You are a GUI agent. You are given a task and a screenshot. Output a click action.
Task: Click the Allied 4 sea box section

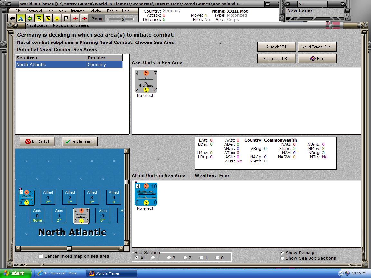114,197
